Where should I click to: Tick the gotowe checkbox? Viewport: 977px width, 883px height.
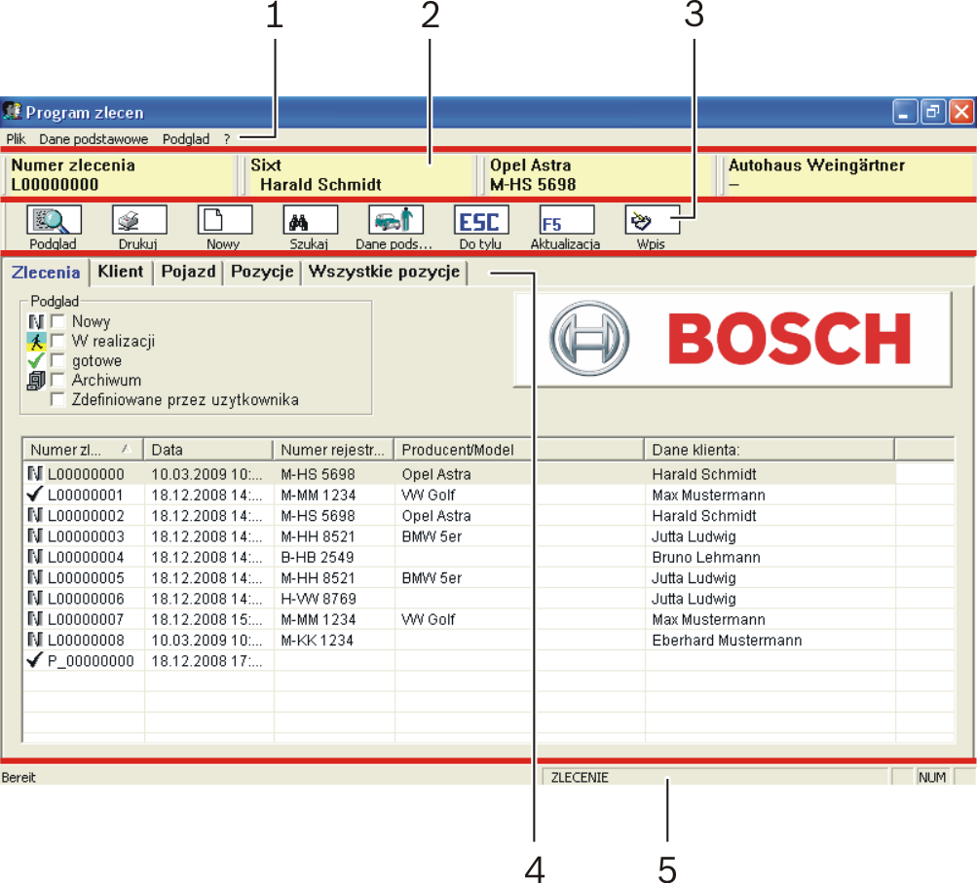point(57,360)
